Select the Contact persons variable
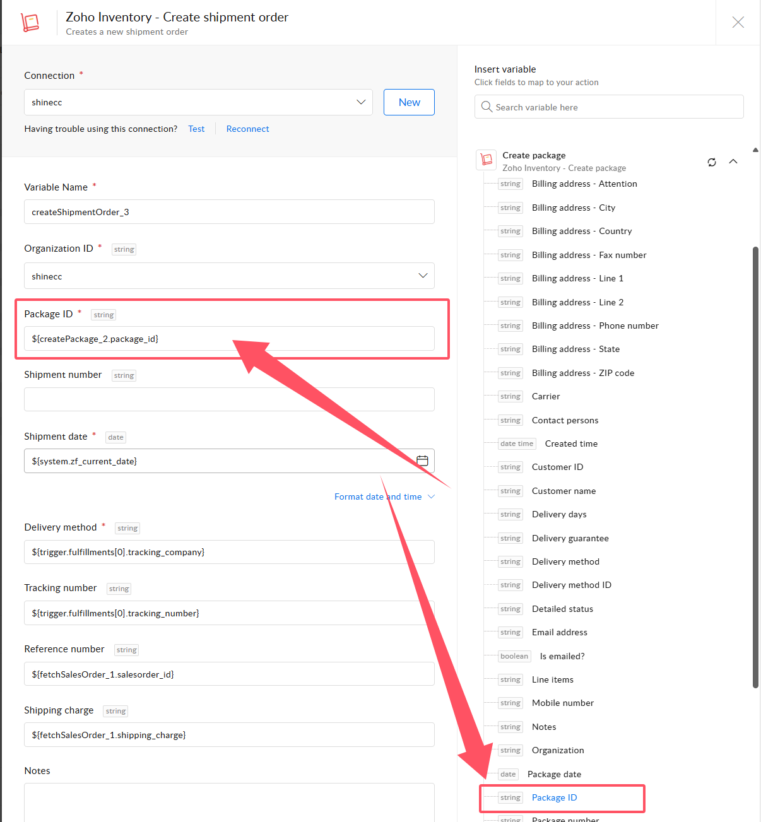The image size is (761, 822). pos(565,420)
